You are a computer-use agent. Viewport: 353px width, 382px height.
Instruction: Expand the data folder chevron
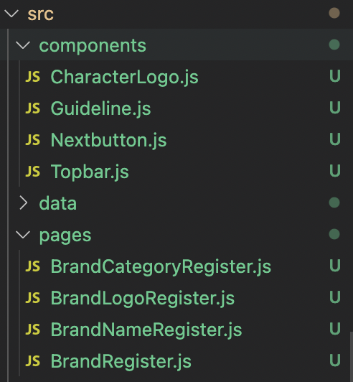click(24, 203)
